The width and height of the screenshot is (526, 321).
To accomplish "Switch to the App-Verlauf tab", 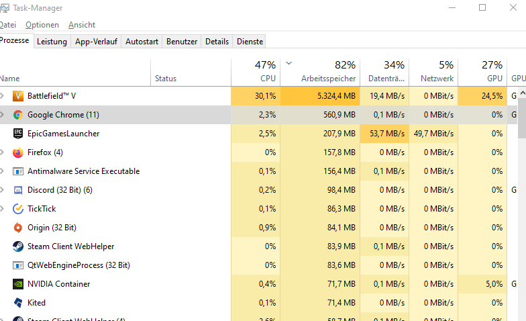I will click(x=96, y=42).
